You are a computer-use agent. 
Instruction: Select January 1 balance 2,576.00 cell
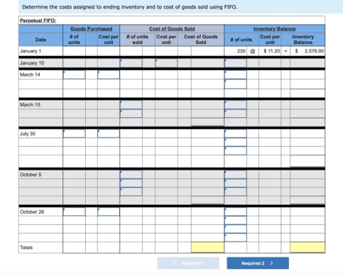point(307,51)
